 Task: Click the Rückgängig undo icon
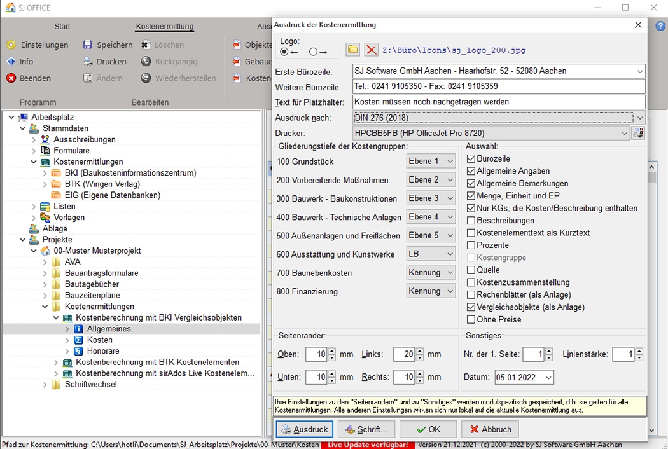pyautogui.click(x=146, y=61)
